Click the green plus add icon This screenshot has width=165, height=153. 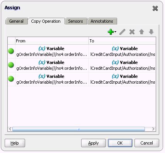click(111, 32)
